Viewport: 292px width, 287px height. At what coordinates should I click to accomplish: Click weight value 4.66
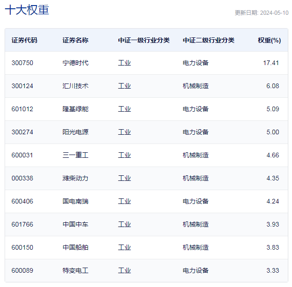[273, 155]
